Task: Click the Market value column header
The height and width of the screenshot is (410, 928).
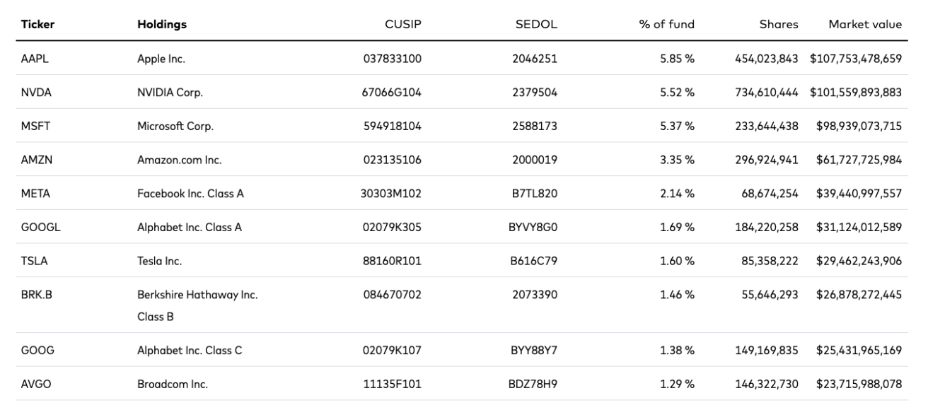Action: 865,25
